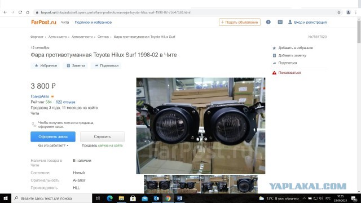Select the third photo thumbnail
This screenshot has width=361, height=203.
coord(215,184)
